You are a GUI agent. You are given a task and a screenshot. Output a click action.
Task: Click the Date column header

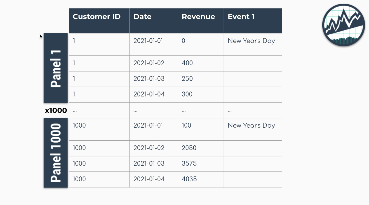point(142,17)
